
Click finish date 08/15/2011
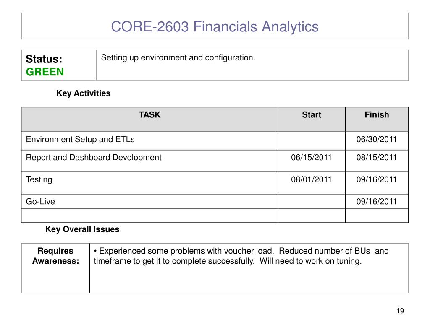(x=377, y=158)
